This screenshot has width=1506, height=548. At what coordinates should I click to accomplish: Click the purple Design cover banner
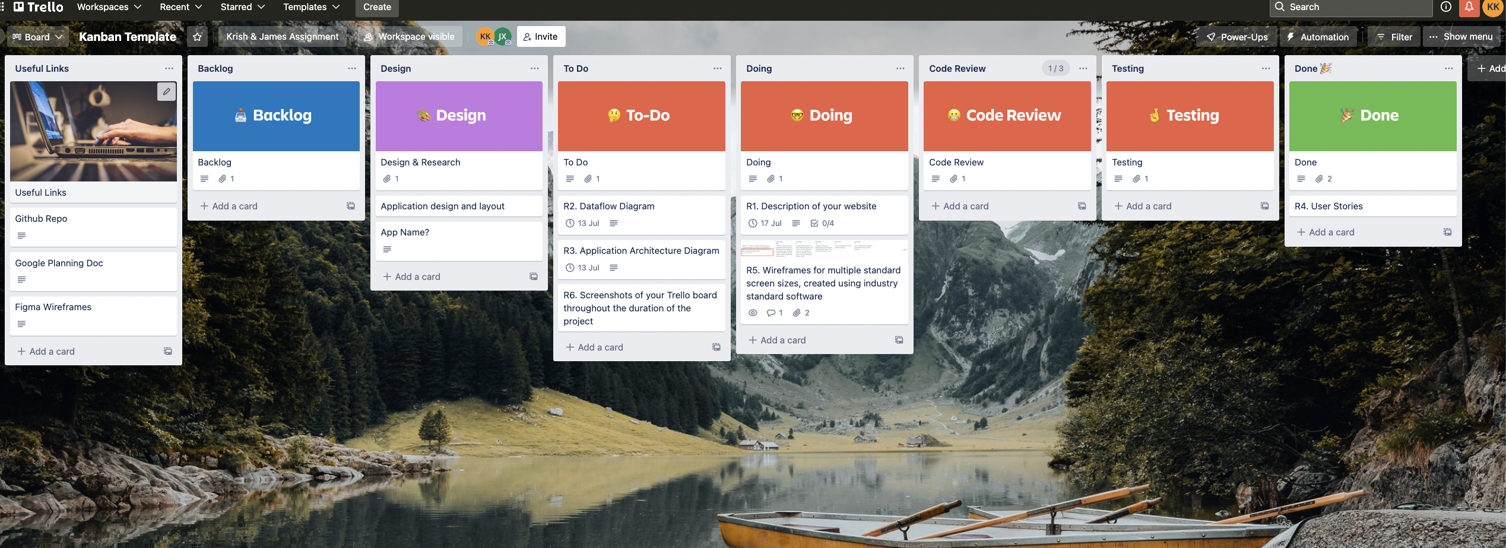[x=459, y=116]
